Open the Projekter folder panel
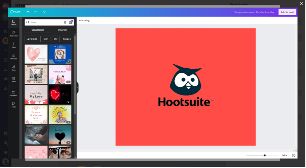 pos(13,93)
